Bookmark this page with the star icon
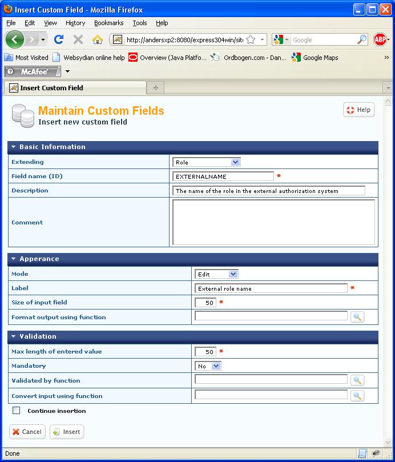 coord(251,39)
